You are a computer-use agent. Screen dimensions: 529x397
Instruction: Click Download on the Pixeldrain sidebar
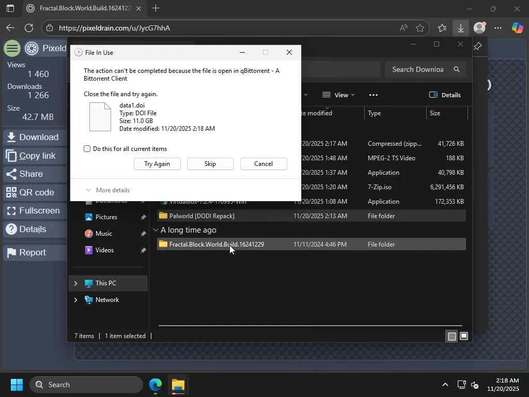(35, 137)
